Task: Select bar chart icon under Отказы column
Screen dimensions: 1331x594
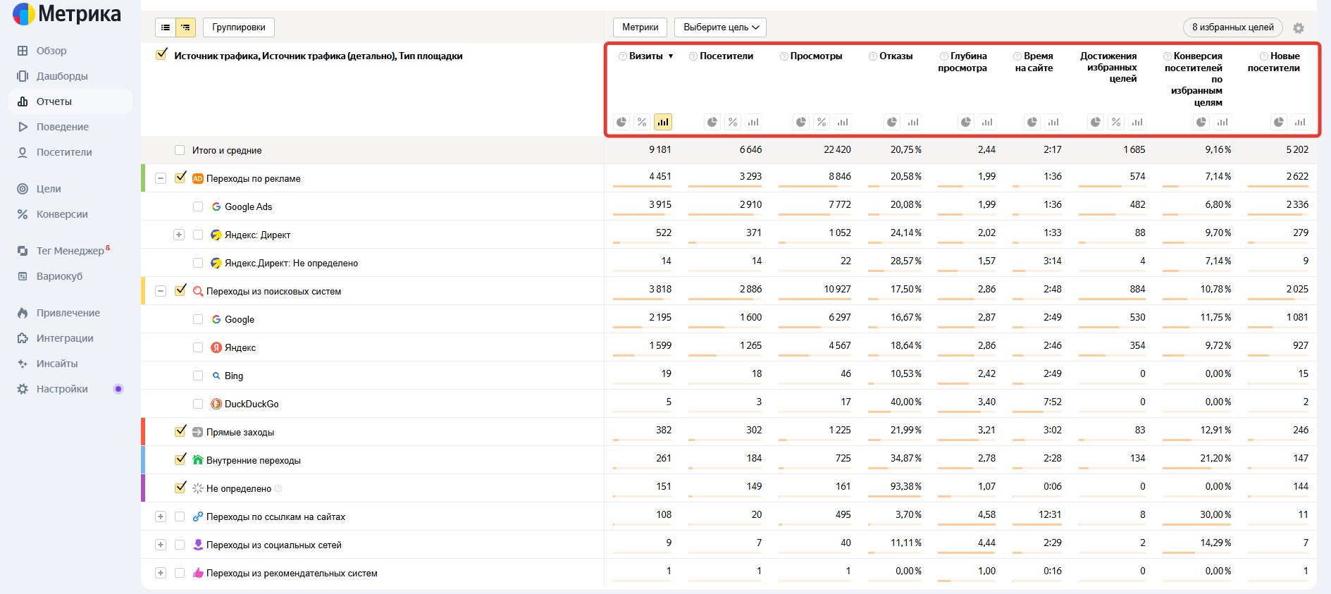Action: (x=913, y=122)
